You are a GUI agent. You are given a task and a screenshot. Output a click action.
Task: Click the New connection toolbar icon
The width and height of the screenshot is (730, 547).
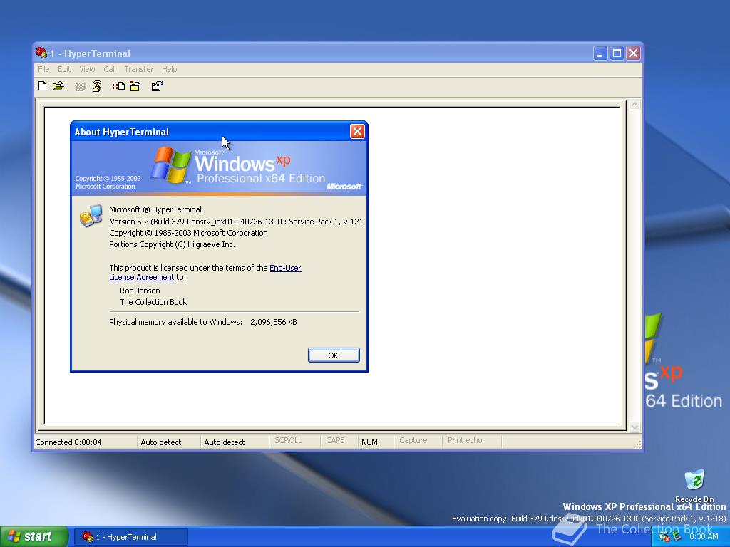42,86
